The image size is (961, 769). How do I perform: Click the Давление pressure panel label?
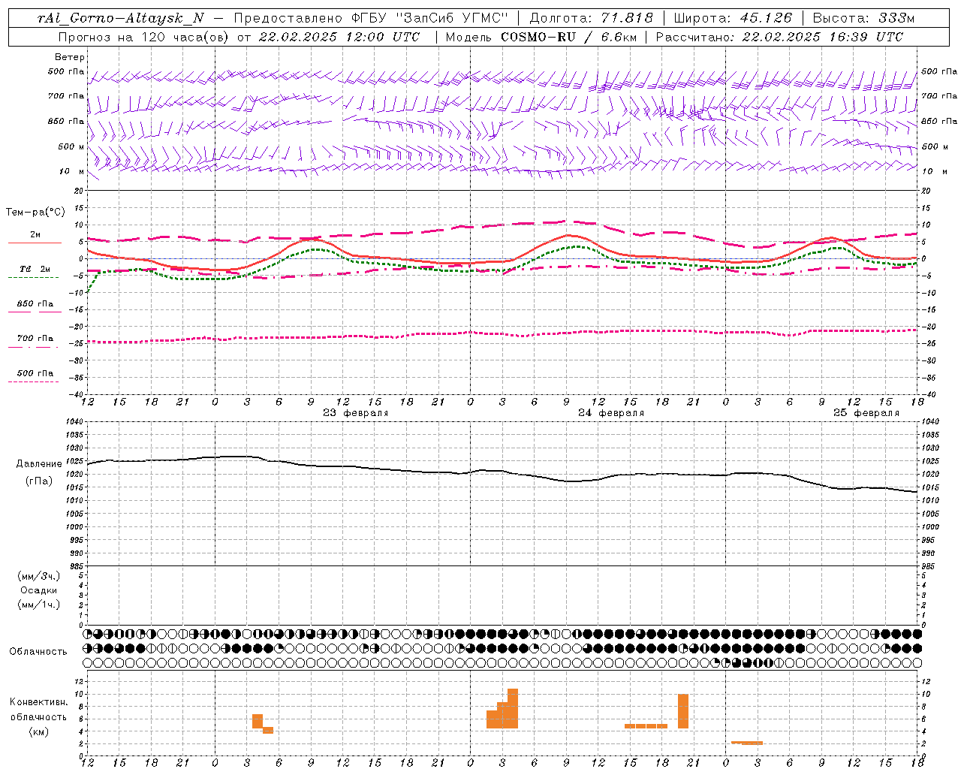click(38, 464)
